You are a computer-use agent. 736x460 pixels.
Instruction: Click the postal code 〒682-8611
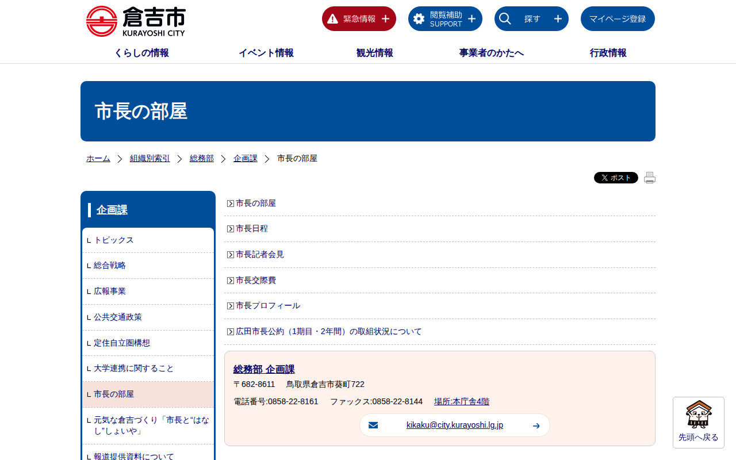click(x=254, y=384)
